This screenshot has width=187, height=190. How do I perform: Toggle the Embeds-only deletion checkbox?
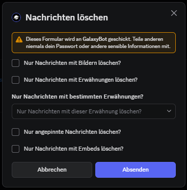coord(15,149)
